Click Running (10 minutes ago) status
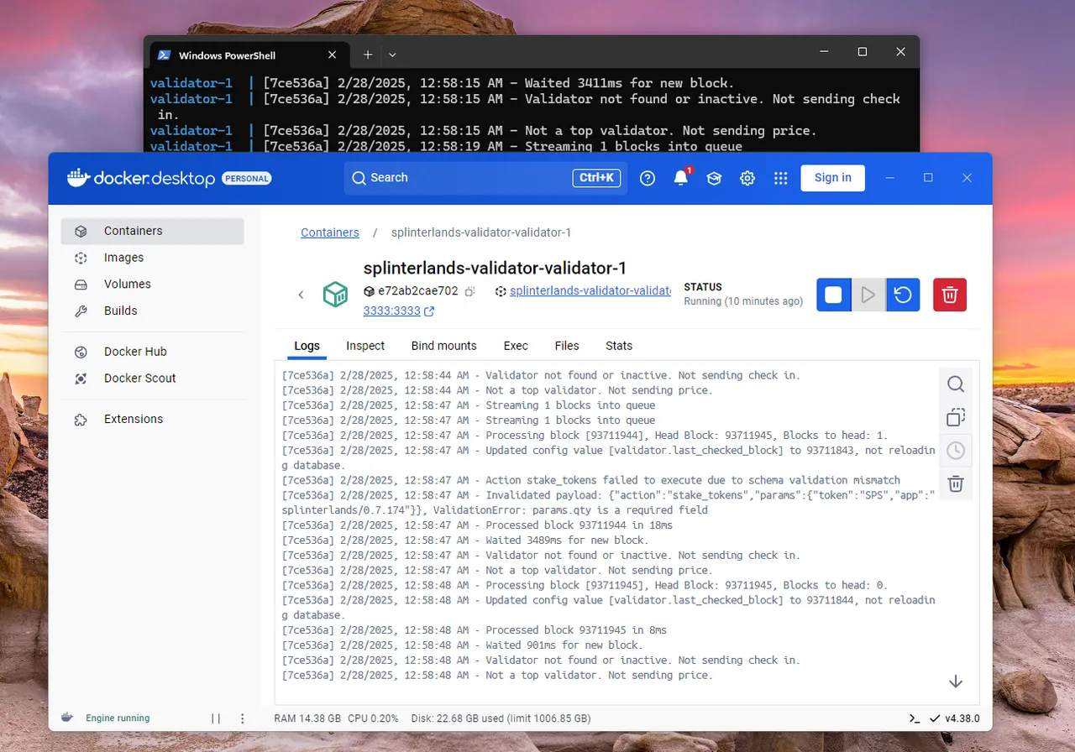 tap(743, 301)
